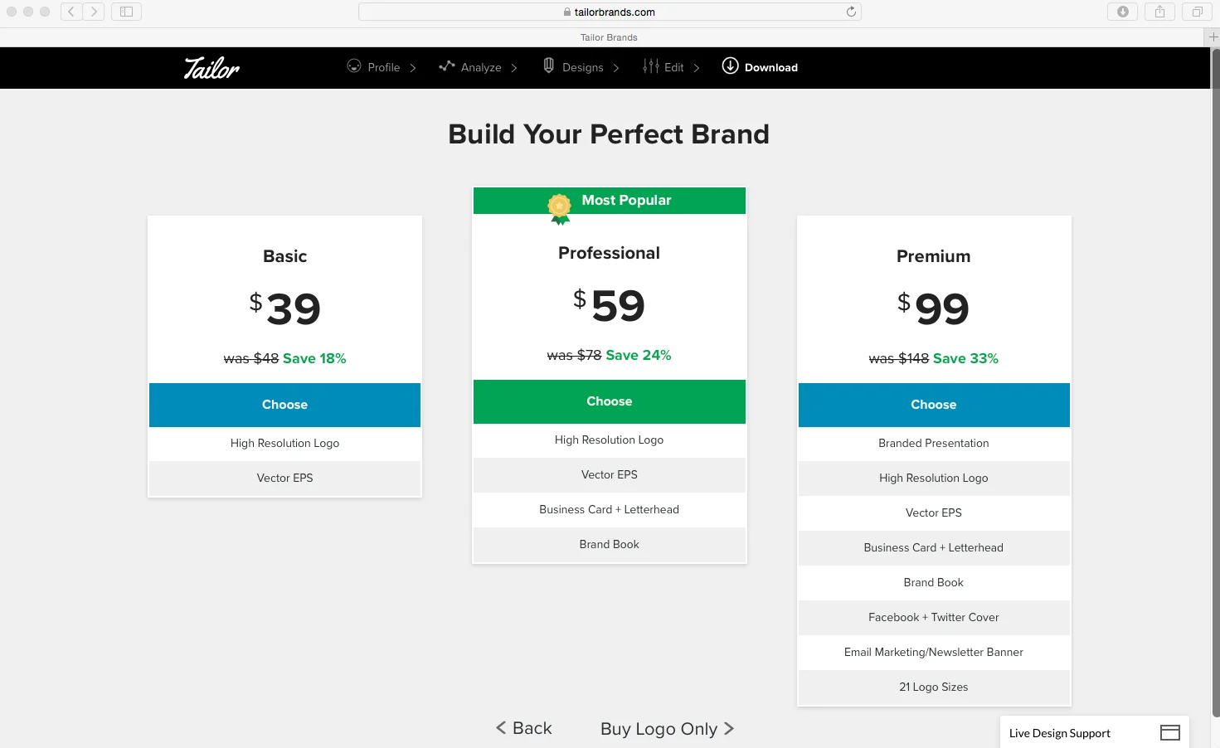
Task: Click the Build Your Perfect Brand heading
Action: 609,134
